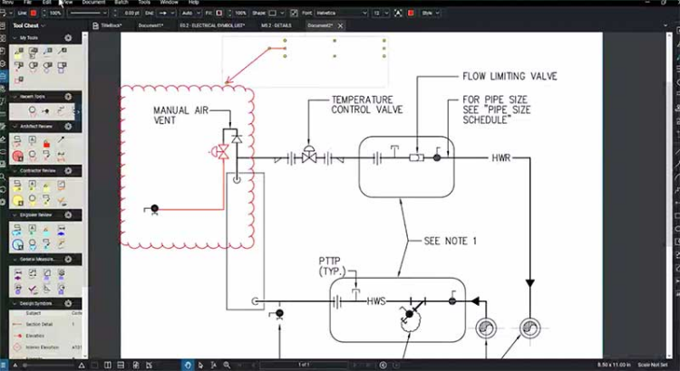Open the Window menu
This screenshot has height=371, width=680.
click(169, 2)
